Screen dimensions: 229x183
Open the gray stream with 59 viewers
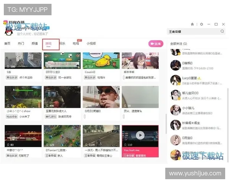[140, 97]
